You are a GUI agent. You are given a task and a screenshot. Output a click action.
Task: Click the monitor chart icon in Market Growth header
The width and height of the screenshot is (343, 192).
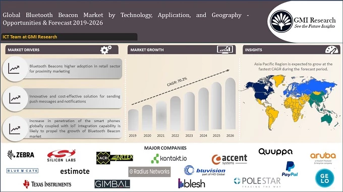[x=224, y=49]
